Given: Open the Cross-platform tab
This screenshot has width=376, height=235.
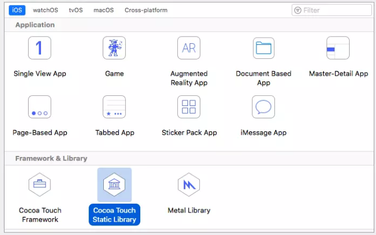Looking at the screenshot, I should point(146,10).
